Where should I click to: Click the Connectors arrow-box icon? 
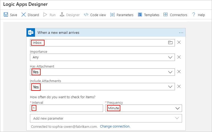click(165, 15)
